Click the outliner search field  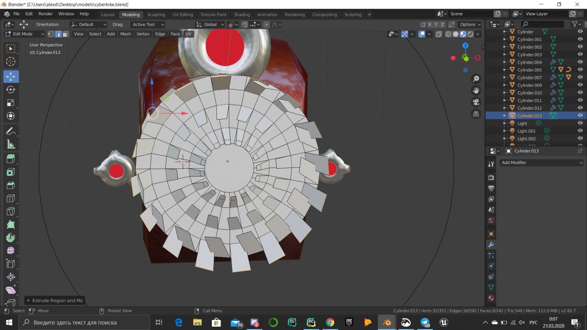(x=543, y=24)
